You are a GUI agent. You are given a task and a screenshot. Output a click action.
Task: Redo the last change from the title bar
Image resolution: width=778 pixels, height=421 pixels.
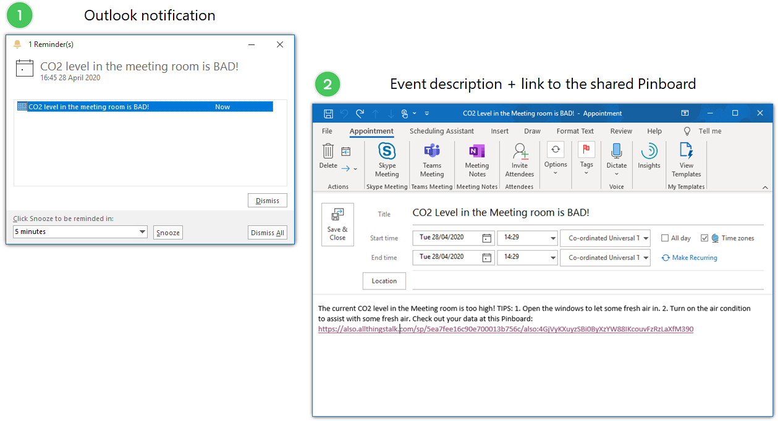(360, 114)
